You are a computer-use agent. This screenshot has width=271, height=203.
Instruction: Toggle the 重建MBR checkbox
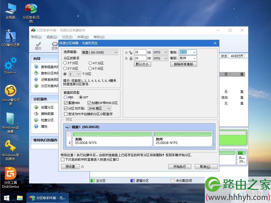pyautogui.click(x=66, y=103)
